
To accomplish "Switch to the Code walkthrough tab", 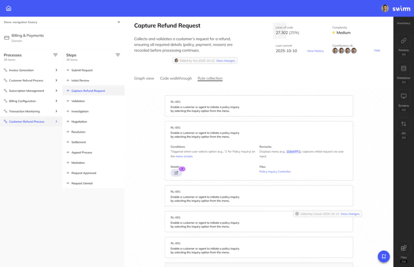I will point(176,78).
